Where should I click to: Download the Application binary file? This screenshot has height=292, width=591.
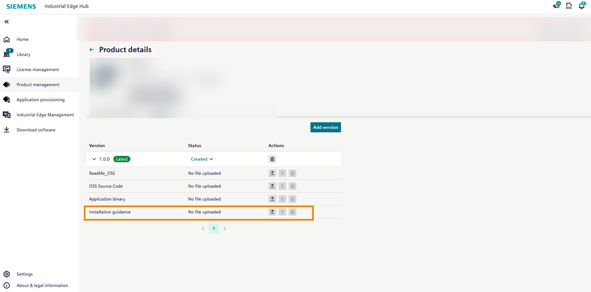click(x=282, y=199)
